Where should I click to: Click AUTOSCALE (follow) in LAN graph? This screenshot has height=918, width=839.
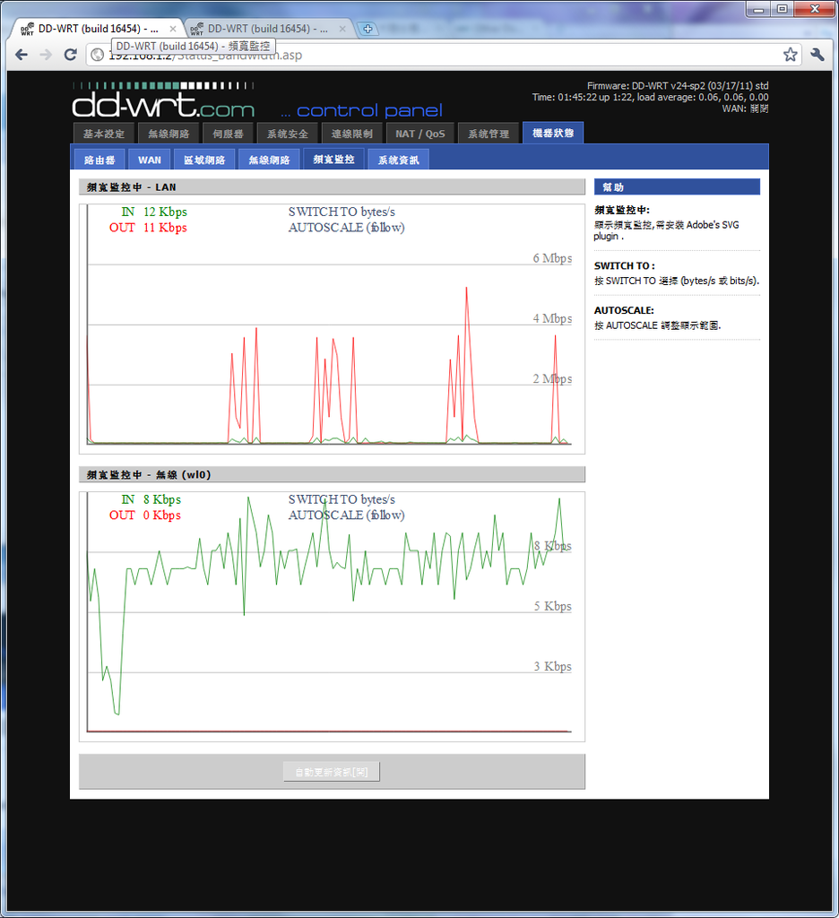[x=346, y=228]
